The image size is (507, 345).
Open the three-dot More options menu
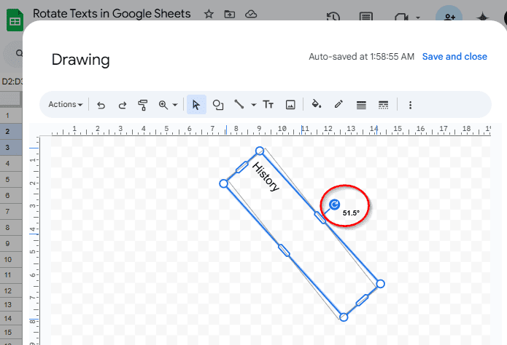[x=410, y=105]
